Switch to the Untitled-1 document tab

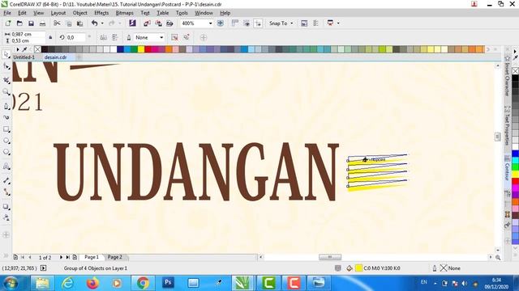click(24, 57)
